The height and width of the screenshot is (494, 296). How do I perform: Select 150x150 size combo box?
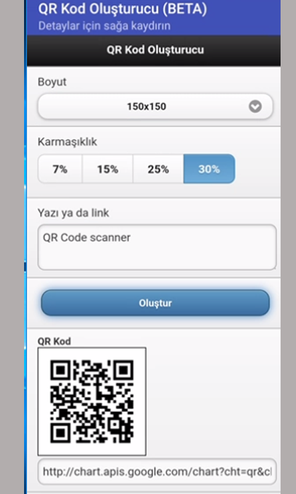[155, 106]
